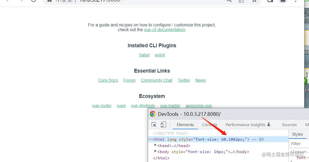Toggle the device toolbar icon in DevTools

click(163, 125)
